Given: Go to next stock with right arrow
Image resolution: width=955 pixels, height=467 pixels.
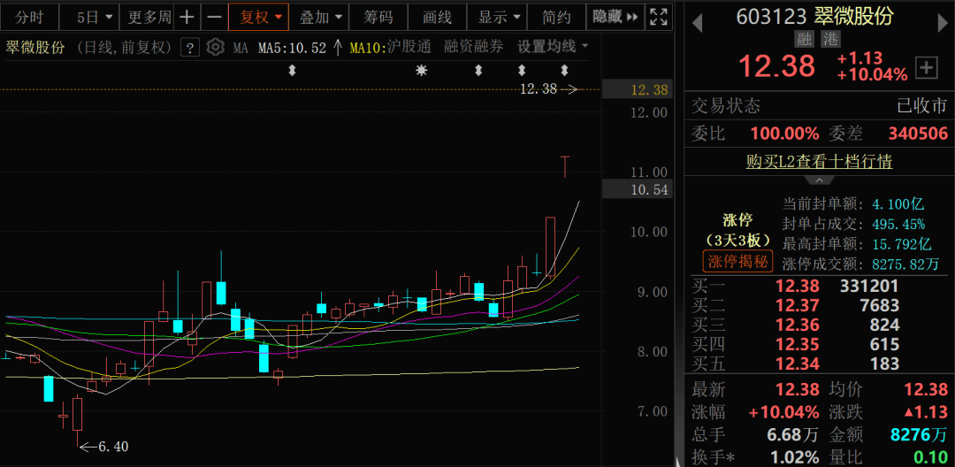Looking at the screenshot, I should 942,23.
